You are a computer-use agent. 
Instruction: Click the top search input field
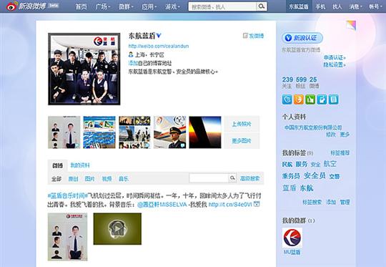[222, 6]
